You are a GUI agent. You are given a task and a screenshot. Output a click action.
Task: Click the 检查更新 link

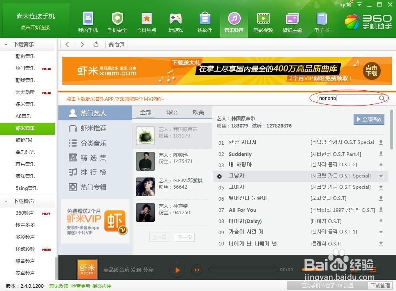pyautogui.click(x=80, y=286)
